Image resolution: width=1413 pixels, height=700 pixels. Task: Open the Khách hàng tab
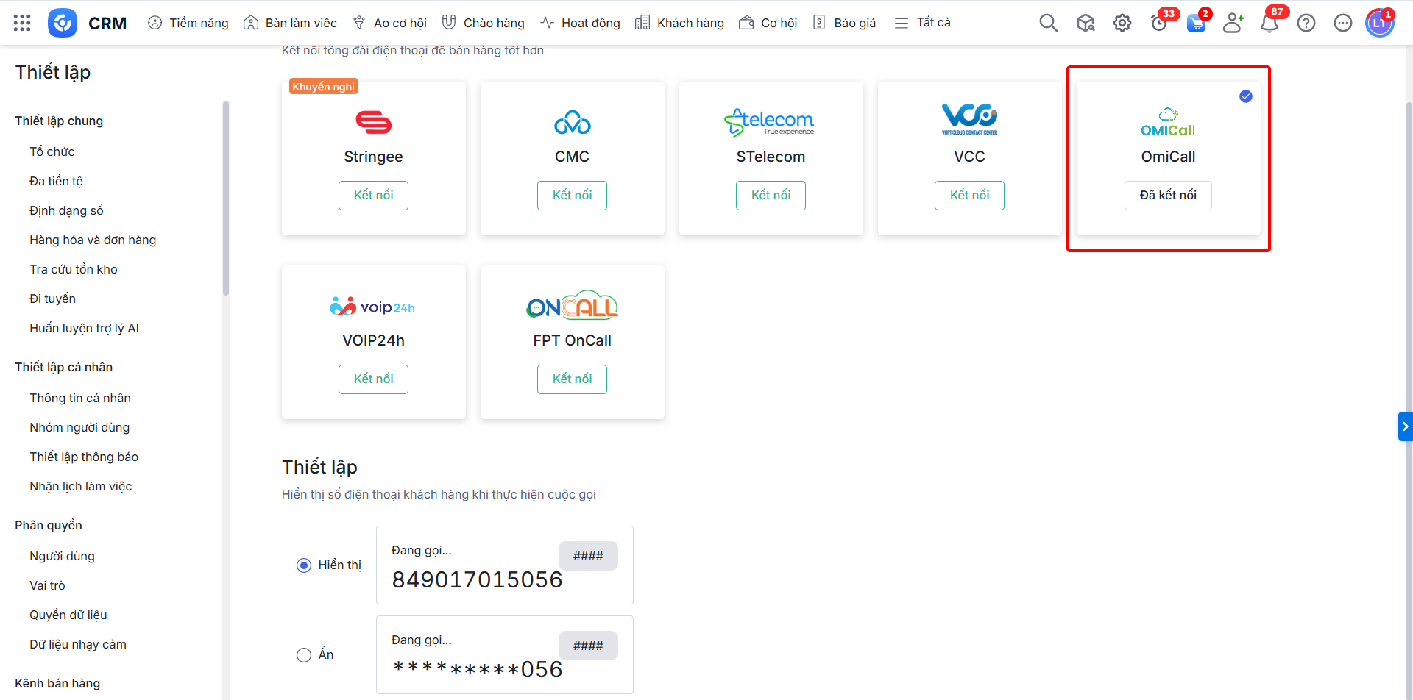point(679,23)
